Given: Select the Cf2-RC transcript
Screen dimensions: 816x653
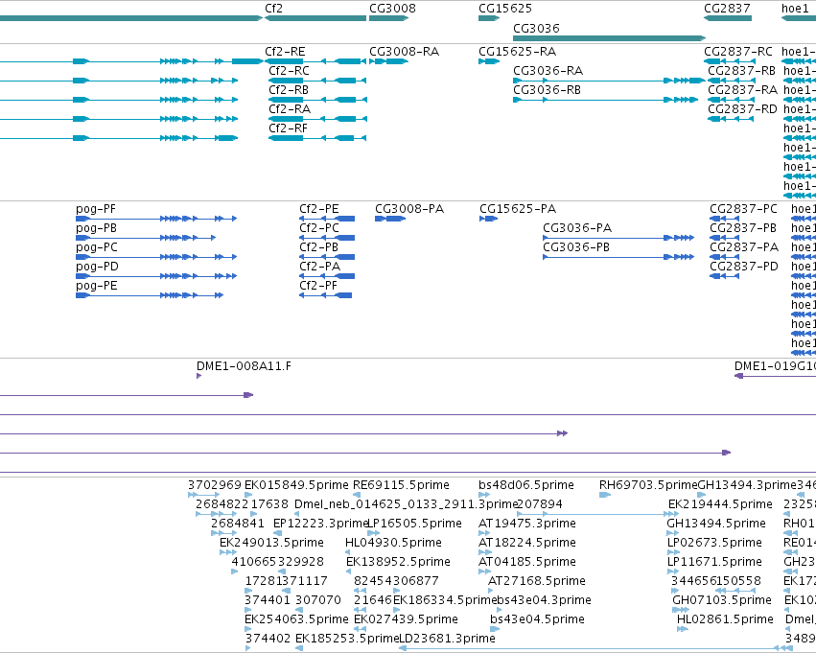Looking at the screenshot, I should pyautogui.click(x=317, y=81).
